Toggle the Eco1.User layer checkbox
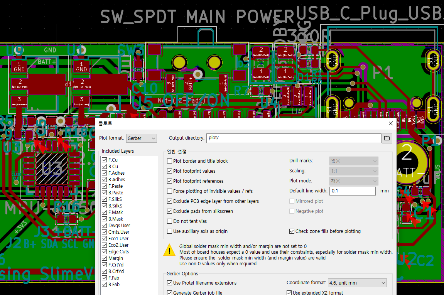444x295 pixels. [x=104, y=238]
